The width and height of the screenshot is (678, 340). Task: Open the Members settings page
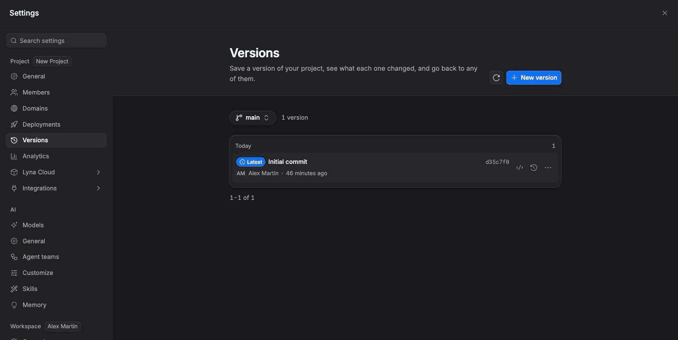pos(56,92)
